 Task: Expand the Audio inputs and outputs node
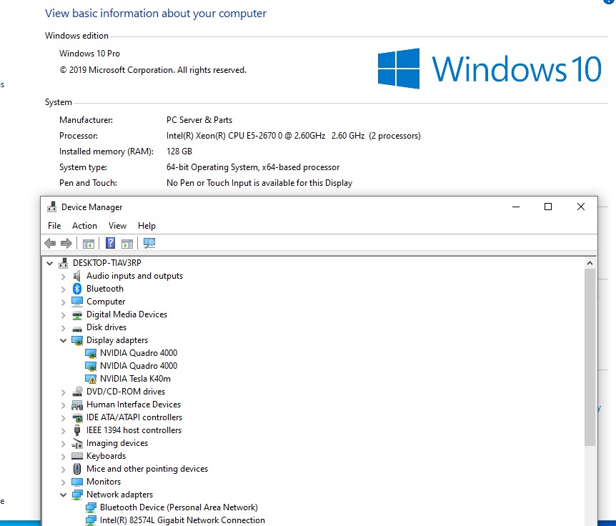coord(64,276)
